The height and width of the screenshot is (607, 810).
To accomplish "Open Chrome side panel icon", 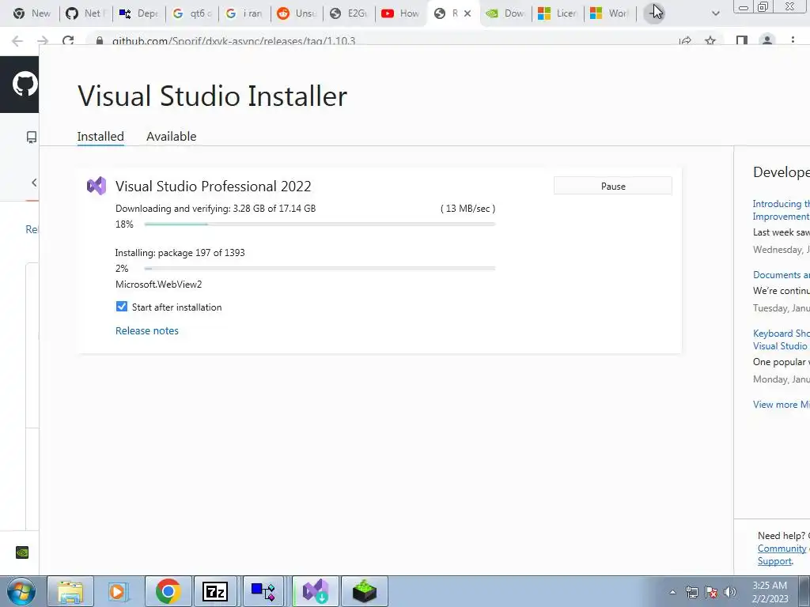I will pyautogui.click(x=742, y=40).
